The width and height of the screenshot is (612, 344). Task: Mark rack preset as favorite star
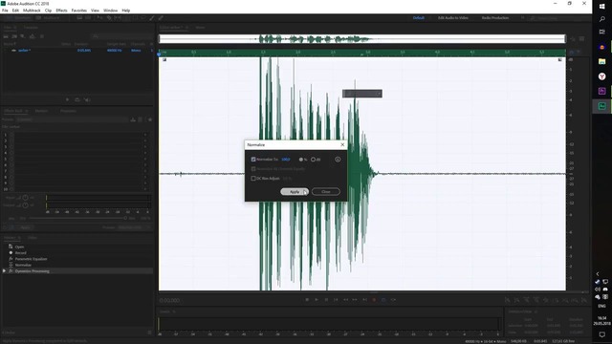click(149, 119)
